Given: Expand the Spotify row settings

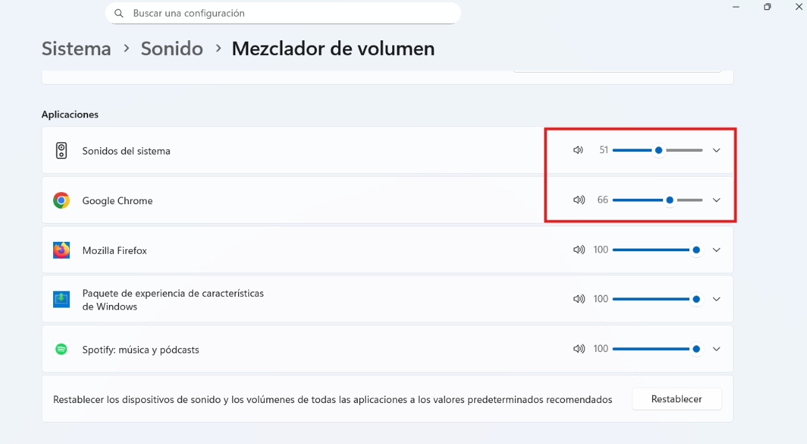Looking at the screenshot, I should click(716, 349).
